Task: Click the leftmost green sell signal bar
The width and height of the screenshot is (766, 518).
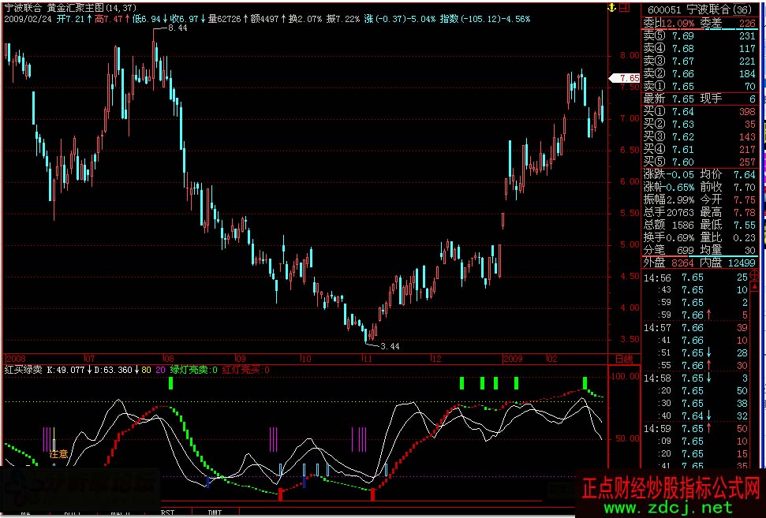Action: [170, 383]
